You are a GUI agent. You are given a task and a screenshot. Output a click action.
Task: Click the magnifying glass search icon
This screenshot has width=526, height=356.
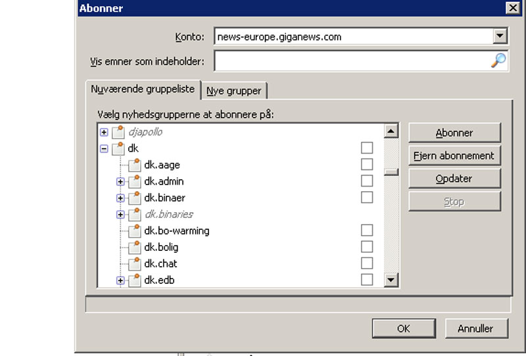pos(499,61)
